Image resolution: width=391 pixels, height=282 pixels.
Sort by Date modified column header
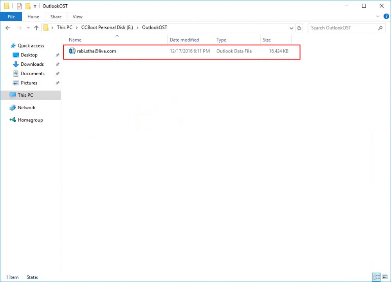[x=191, y=40]
